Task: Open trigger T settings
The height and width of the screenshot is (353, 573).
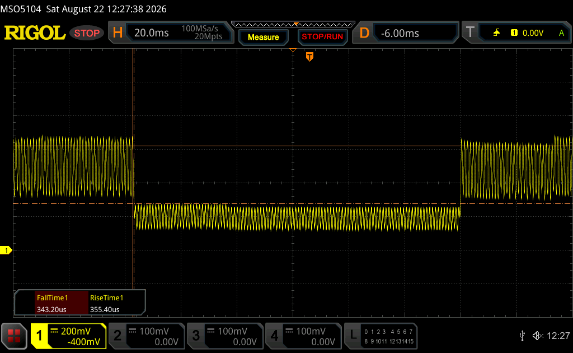Action: [x=470, y=32]
